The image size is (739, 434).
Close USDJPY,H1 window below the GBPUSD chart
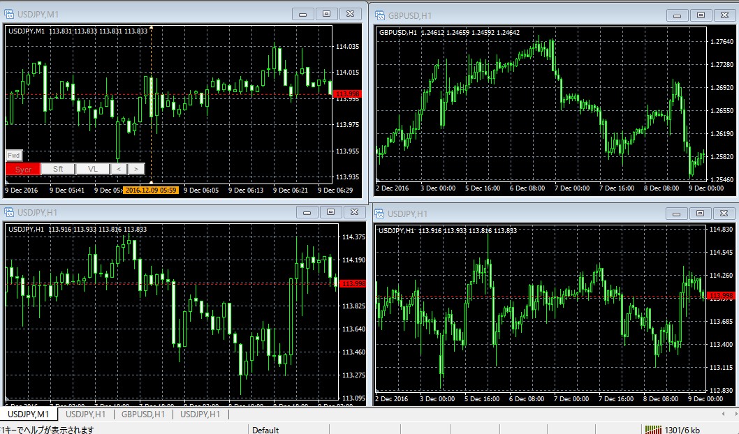[724, 214]
